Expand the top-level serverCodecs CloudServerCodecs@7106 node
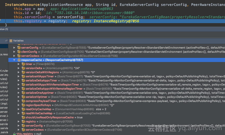 14,56
